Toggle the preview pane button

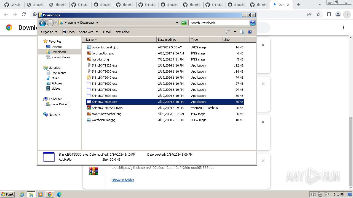(x=242, y=32)
